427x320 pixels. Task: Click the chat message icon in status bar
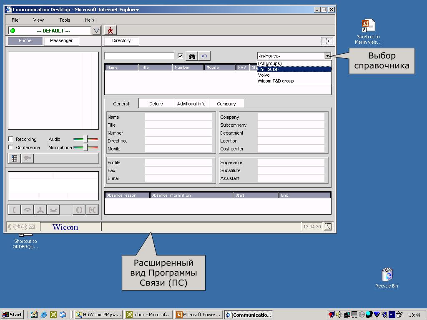(x=17, y=227)
